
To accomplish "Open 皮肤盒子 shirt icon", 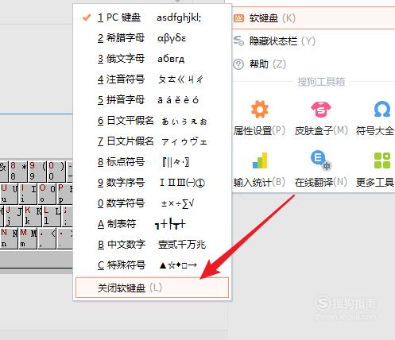I will (x=321, y=109).
